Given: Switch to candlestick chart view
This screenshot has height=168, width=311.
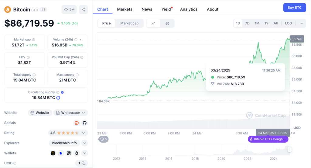Looking at the screenshot, I should [167, 23].
